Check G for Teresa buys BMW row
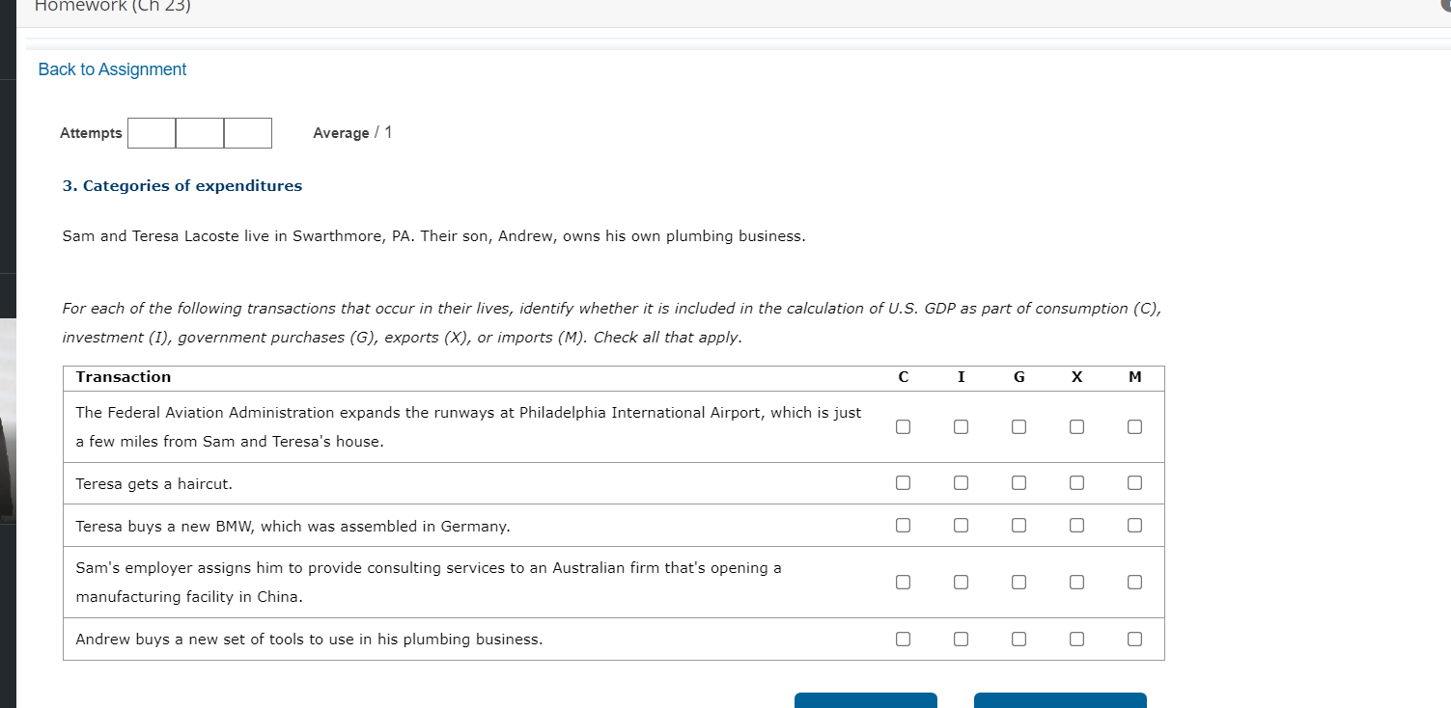This screenshot has width=1451, height=708. click(x=1018, y=526)
